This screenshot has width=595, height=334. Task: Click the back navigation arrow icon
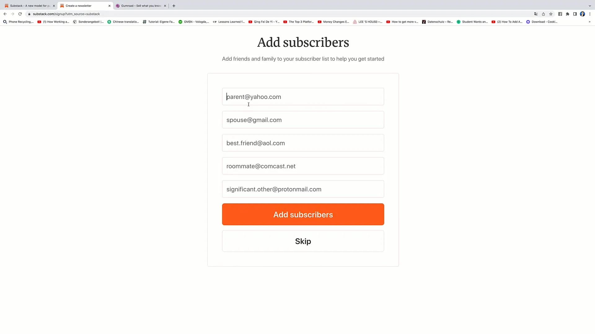[x=5, y=14]
